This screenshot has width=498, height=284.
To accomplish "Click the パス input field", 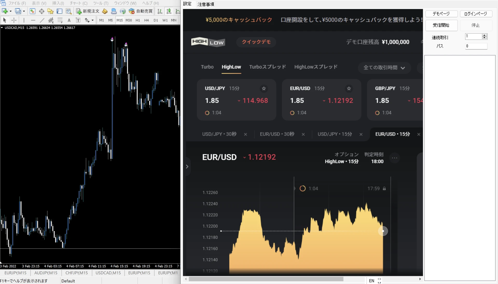I will pos(476,46).
